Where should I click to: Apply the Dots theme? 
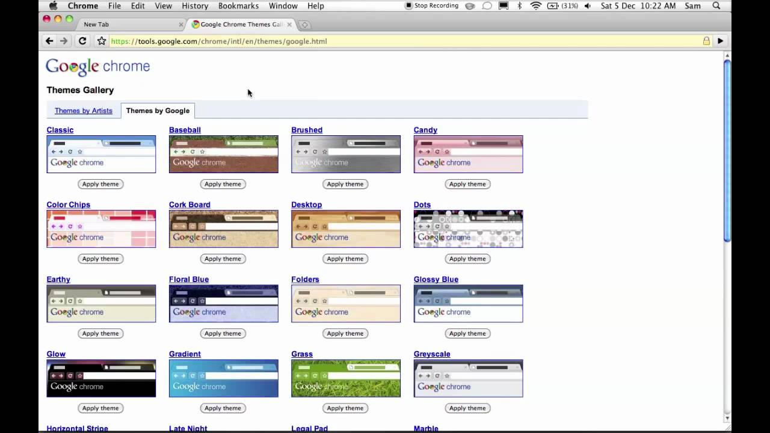click(467, 259)
